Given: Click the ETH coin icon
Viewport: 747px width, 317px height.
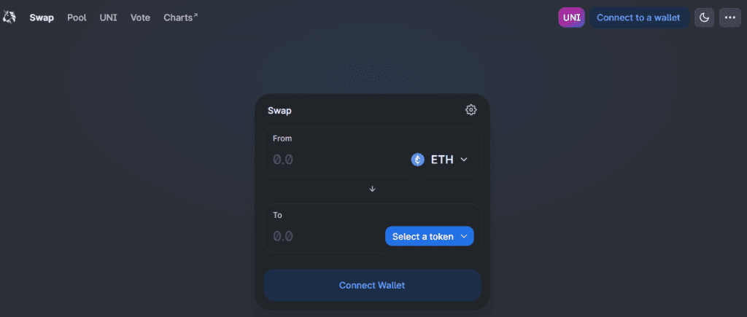Looking at the screenshot, I should click(418, 160).
